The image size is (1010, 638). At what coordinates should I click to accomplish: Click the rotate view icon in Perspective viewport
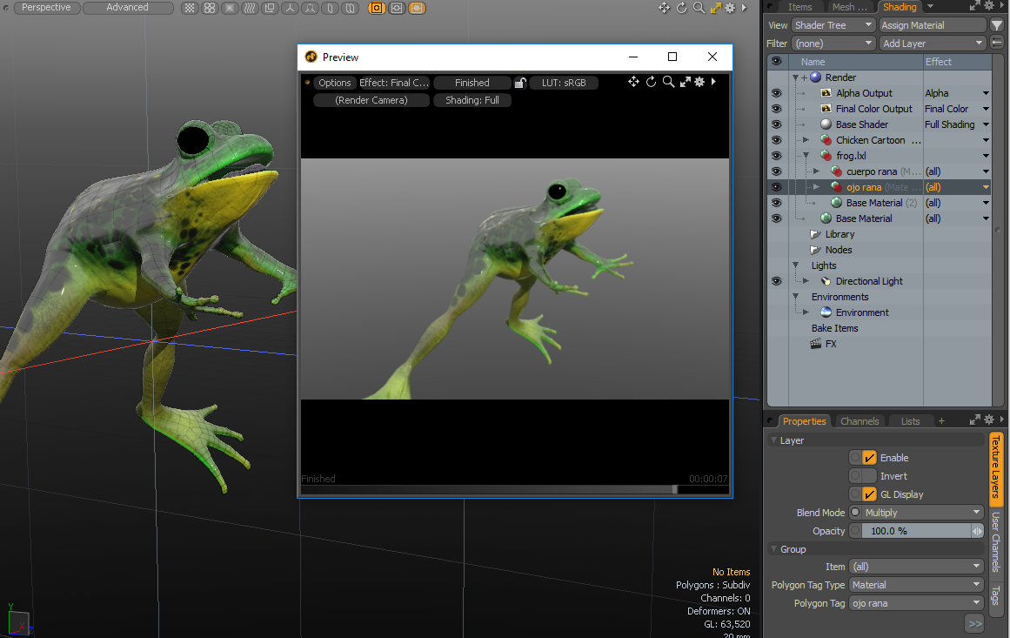coord(682,8)
